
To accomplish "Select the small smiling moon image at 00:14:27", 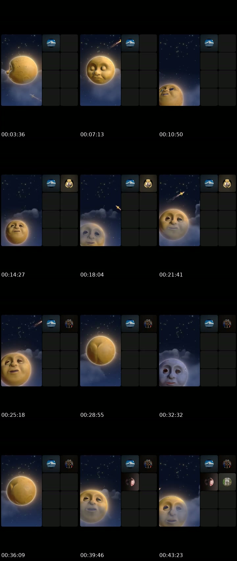I will [21, 210].
